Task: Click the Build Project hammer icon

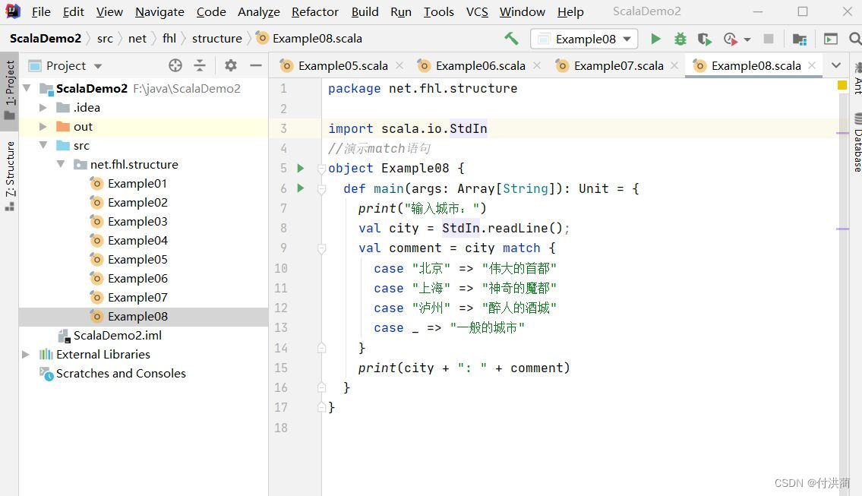Action: point(511,39)
